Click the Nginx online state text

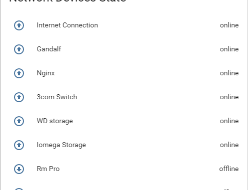pyautogui.click(x=229, y=73)
